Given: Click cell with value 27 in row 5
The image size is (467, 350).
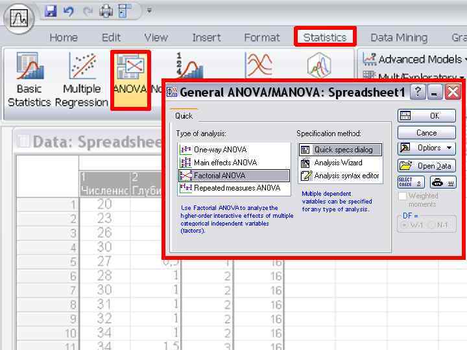Looking at the screenshot, I should tap(104, 262).
